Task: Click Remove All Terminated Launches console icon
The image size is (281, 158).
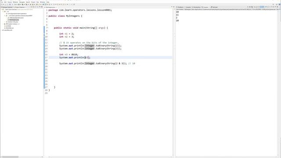Action: (252, 7)
